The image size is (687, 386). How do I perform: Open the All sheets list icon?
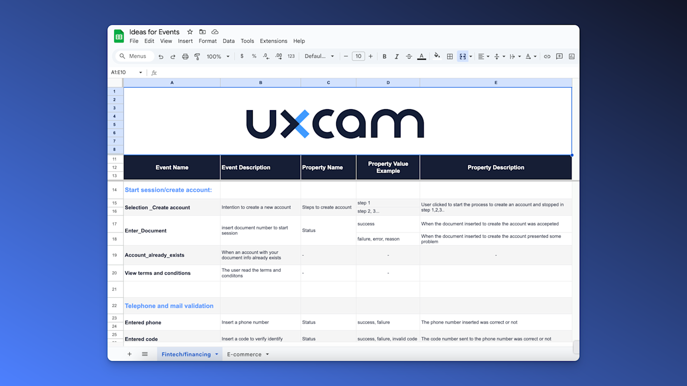145,354
